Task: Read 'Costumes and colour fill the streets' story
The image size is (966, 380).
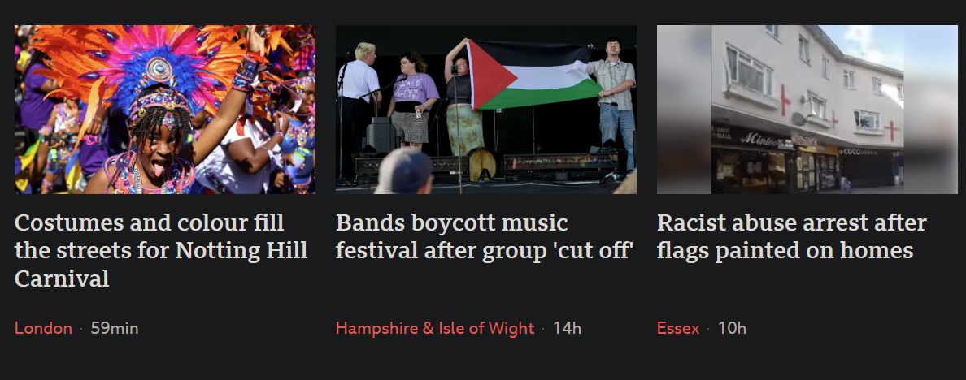Action: click(x=162, y=250)
